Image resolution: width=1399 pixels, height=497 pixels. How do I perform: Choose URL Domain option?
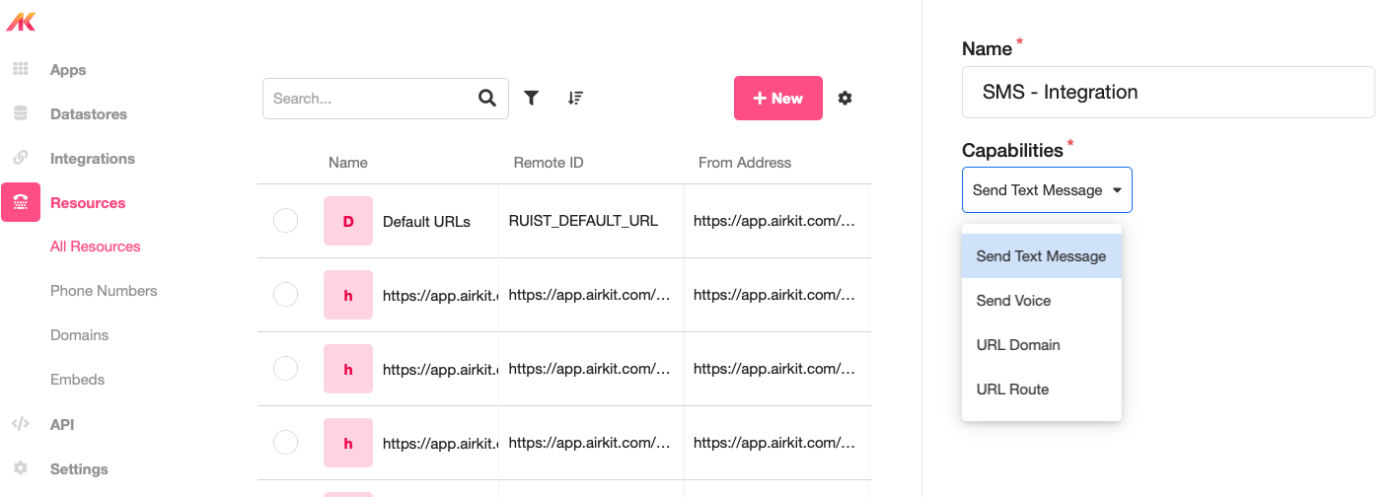tap(1041, 345)
